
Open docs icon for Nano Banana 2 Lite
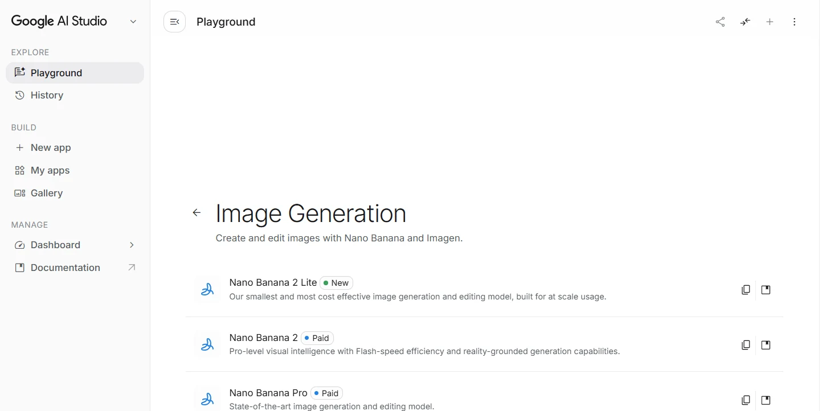(x=766, y=290)
